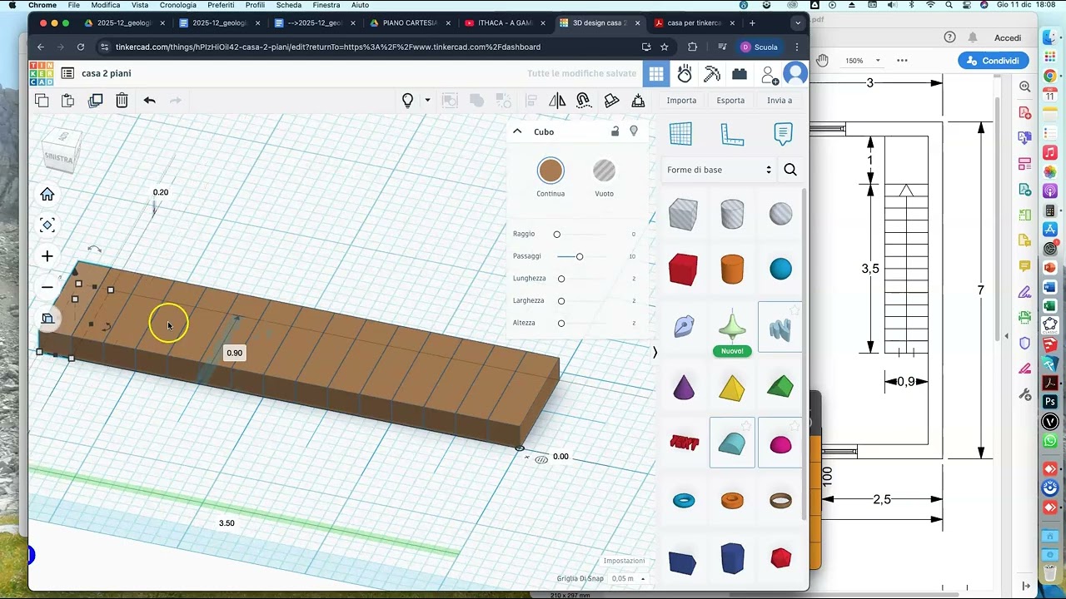This screenshot has height=599, width=1066.
Task: Open the Forme di base dropdown
Action: [x=720, y=170]
